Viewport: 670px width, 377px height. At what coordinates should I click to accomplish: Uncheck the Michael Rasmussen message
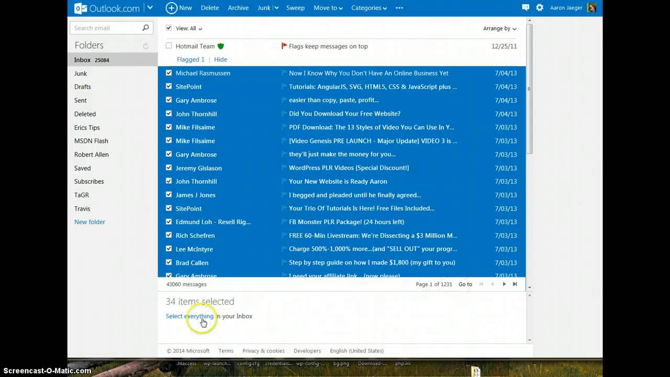pyautogui.click(x=169, y=73)
